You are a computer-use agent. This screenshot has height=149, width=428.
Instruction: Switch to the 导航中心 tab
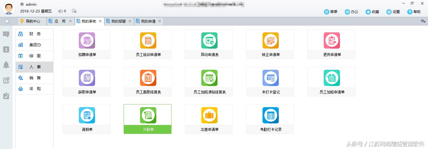click(x=32, y=21)
